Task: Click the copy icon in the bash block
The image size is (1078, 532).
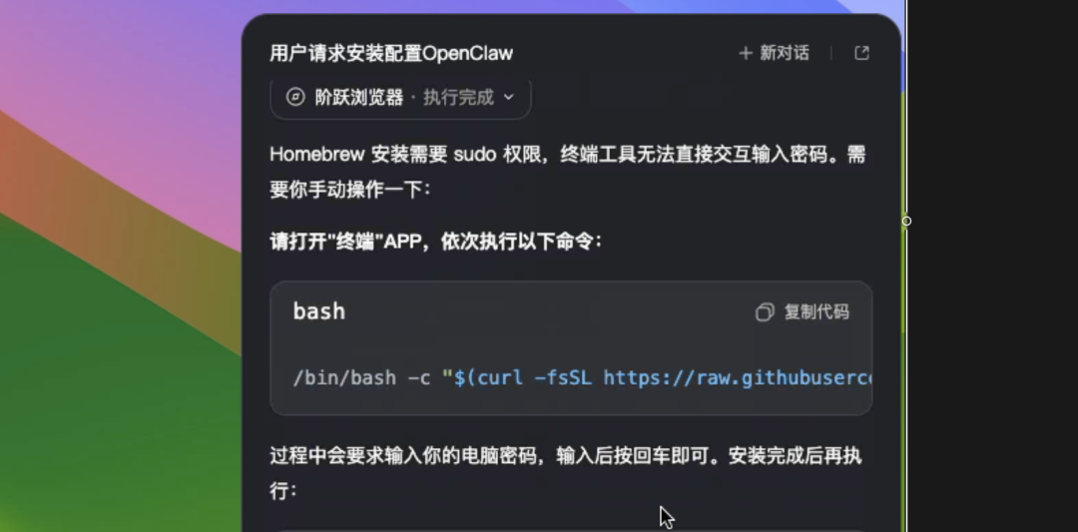Action: (765, 312)
